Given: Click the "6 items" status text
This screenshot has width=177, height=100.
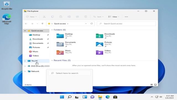Looking at the screenshot, I should 28,85.
